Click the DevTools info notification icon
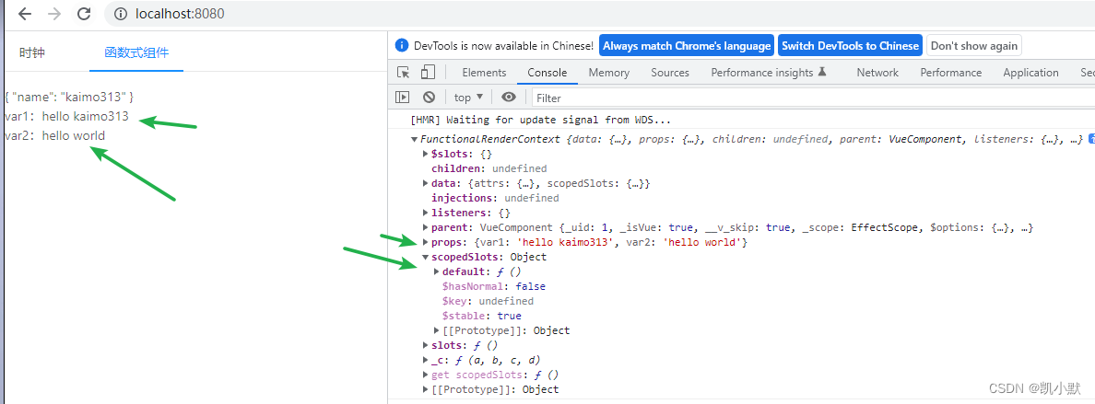The image size is (1095, 404). click(x=402, y=46)
